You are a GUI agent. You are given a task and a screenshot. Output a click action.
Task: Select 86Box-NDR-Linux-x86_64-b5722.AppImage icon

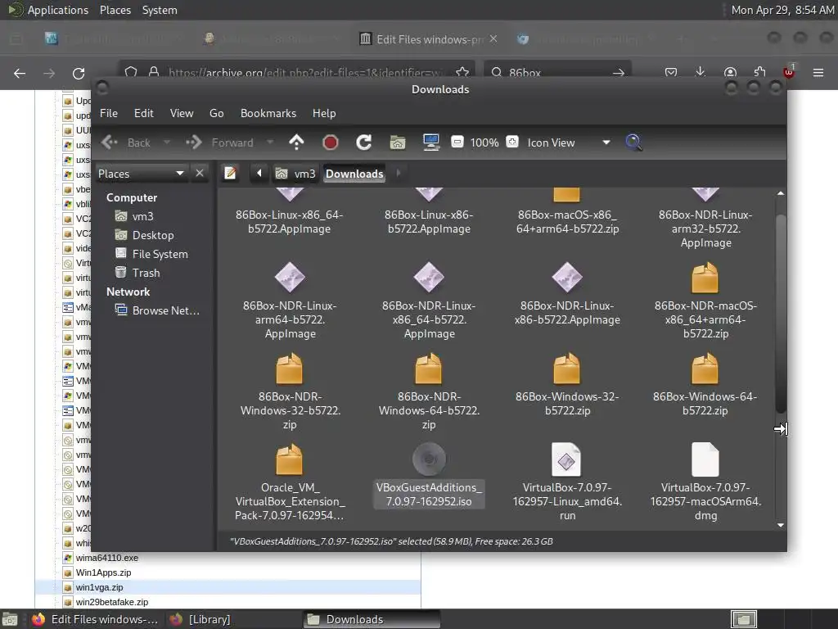click(429, 277)
